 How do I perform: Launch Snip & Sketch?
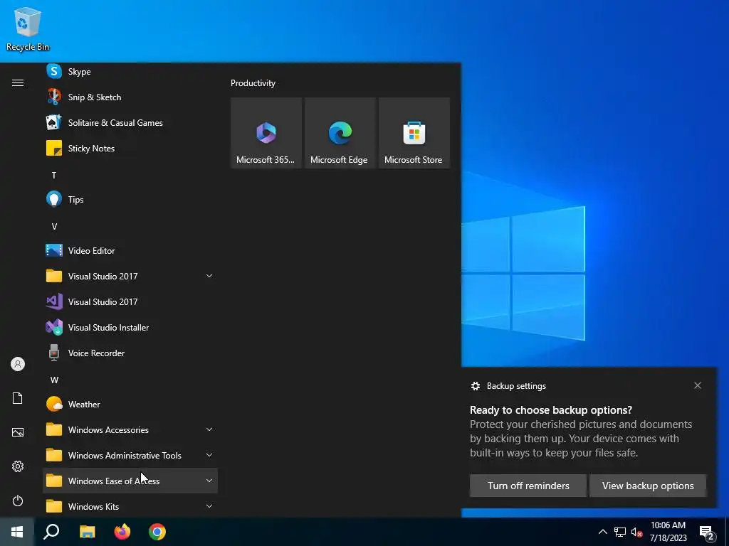click(x=130, y=97)
